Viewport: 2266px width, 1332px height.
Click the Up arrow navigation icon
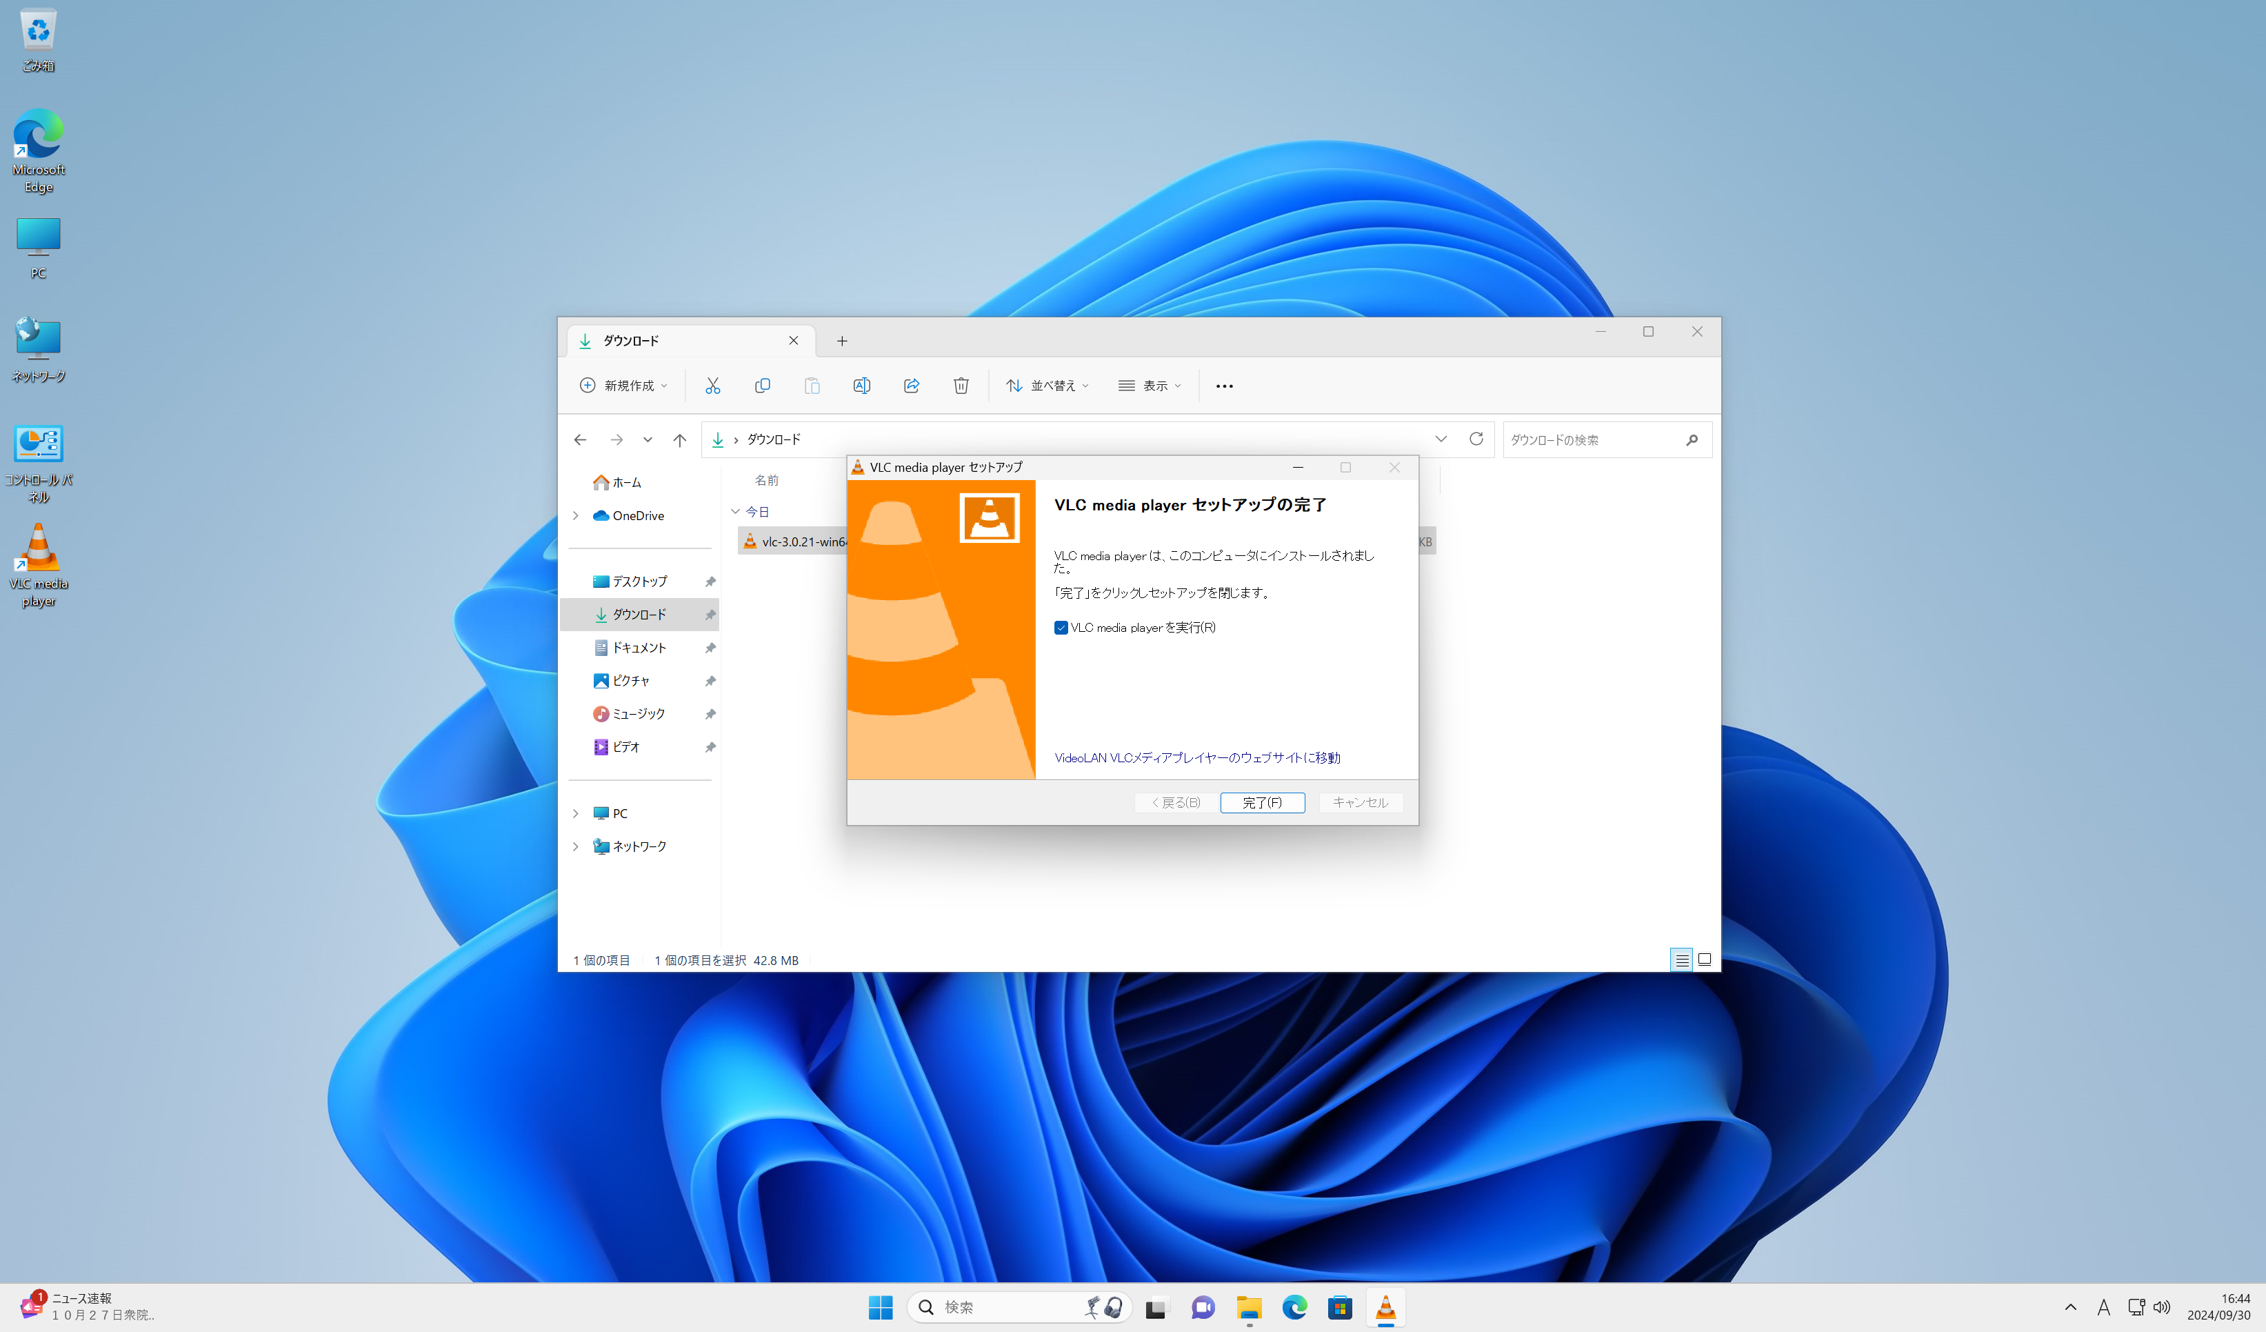(679, 440)
